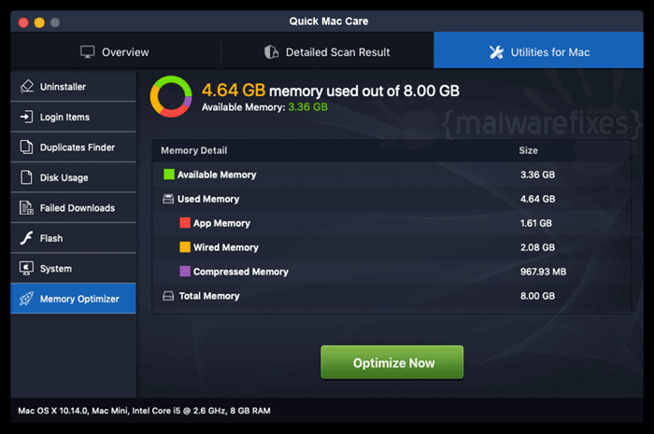The height and width of the screenshot is (434, 654).
Task: Open Uninstaller in the sidebar
Action: point(74,87)
